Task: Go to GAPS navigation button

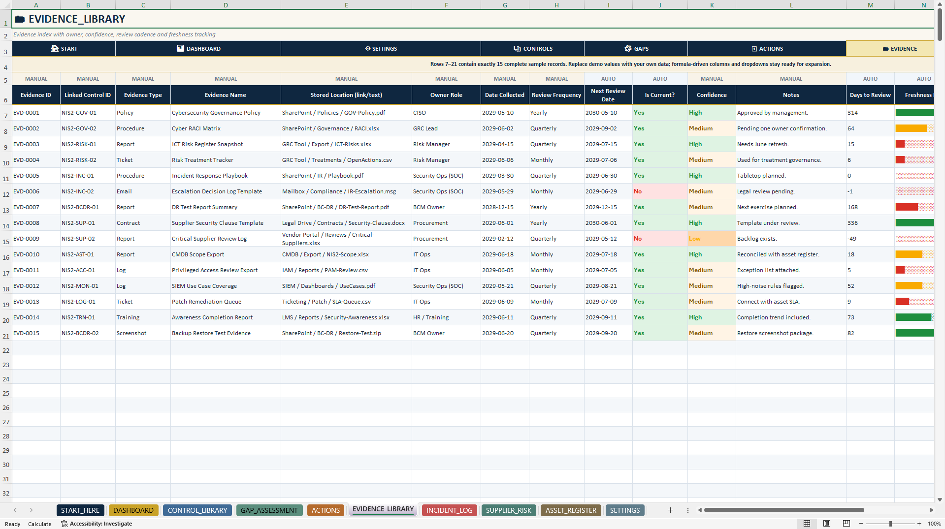Action: [x=636, y=49]
